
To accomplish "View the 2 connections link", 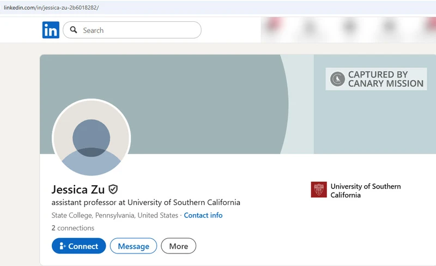I will tap(72, 228).
